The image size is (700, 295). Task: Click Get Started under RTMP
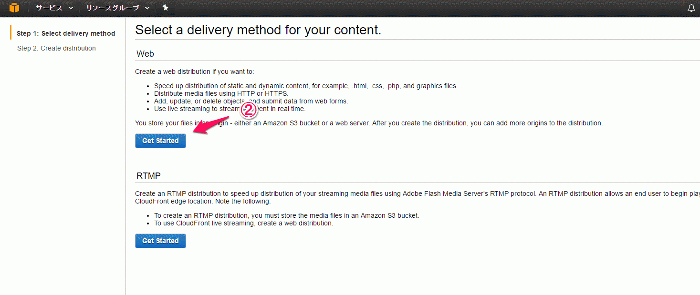[160, 241]
